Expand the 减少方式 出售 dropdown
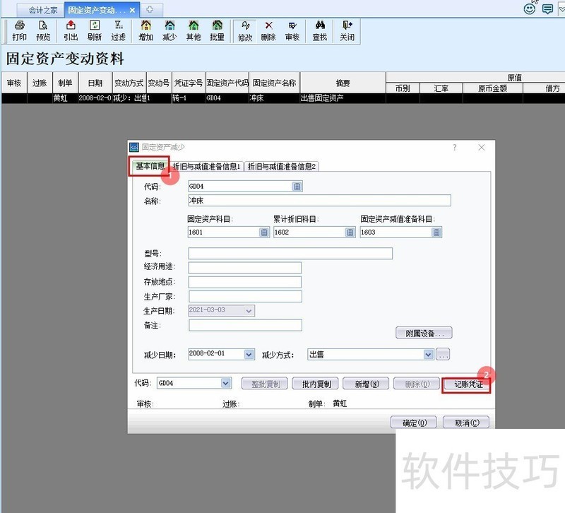This screenshot has width=565, height=513. tap(428, 355)
